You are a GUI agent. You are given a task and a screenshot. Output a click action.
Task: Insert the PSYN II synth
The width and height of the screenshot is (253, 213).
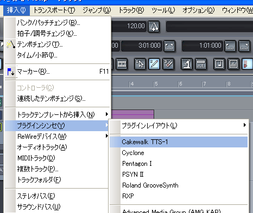pyautogui.click(x=179, y=175)
